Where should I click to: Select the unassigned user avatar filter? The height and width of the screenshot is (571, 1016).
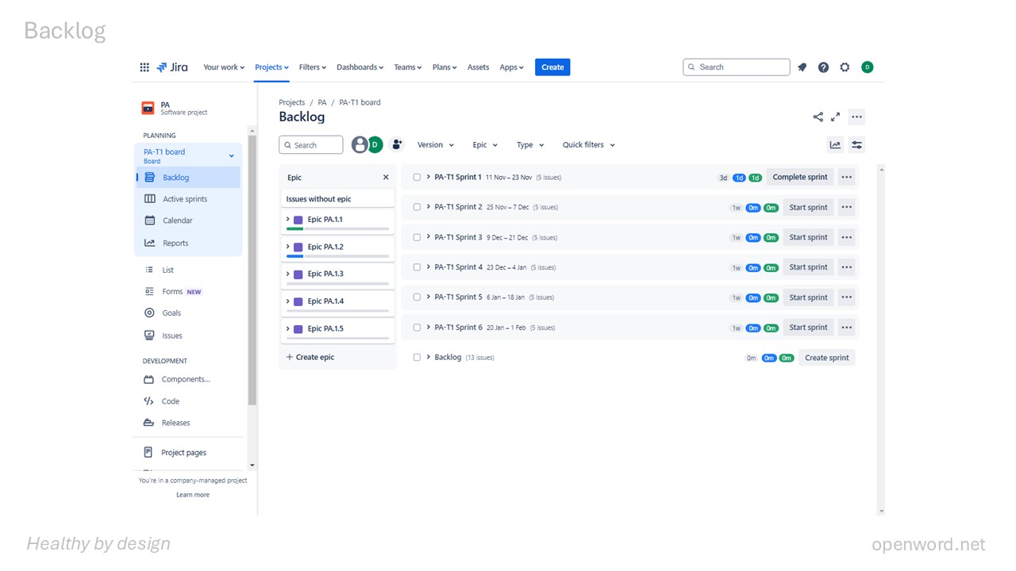pyautogui.click(x=360, y=144)
